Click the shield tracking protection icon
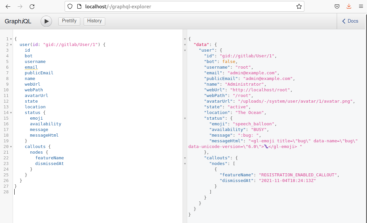 tap(70, 6)
